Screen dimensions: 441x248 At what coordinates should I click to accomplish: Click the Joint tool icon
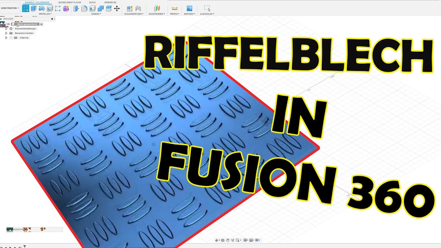click(x=138, y=8)
